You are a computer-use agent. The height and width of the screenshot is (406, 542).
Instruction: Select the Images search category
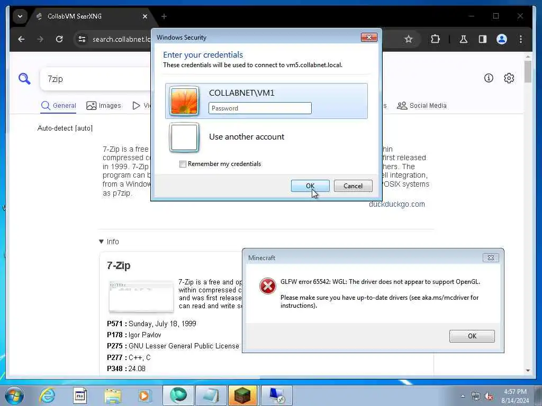click(104, 106)
